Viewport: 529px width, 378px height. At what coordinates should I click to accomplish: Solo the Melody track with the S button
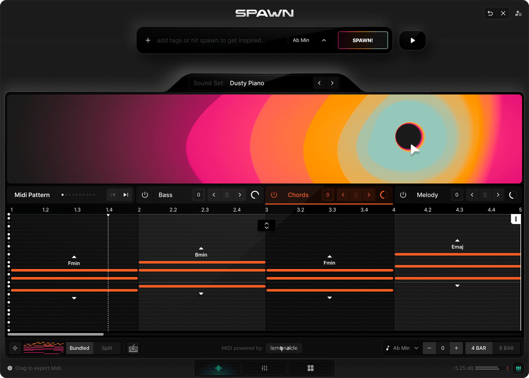(485, 195)
